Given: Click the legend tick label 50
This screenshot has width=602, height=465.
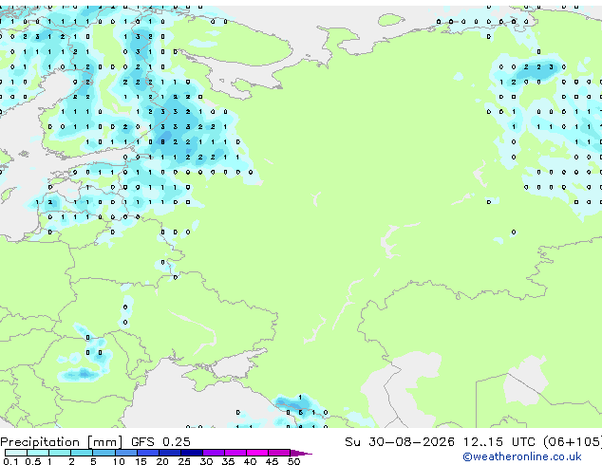Looking at the screenshot, I should pos(293,461).
